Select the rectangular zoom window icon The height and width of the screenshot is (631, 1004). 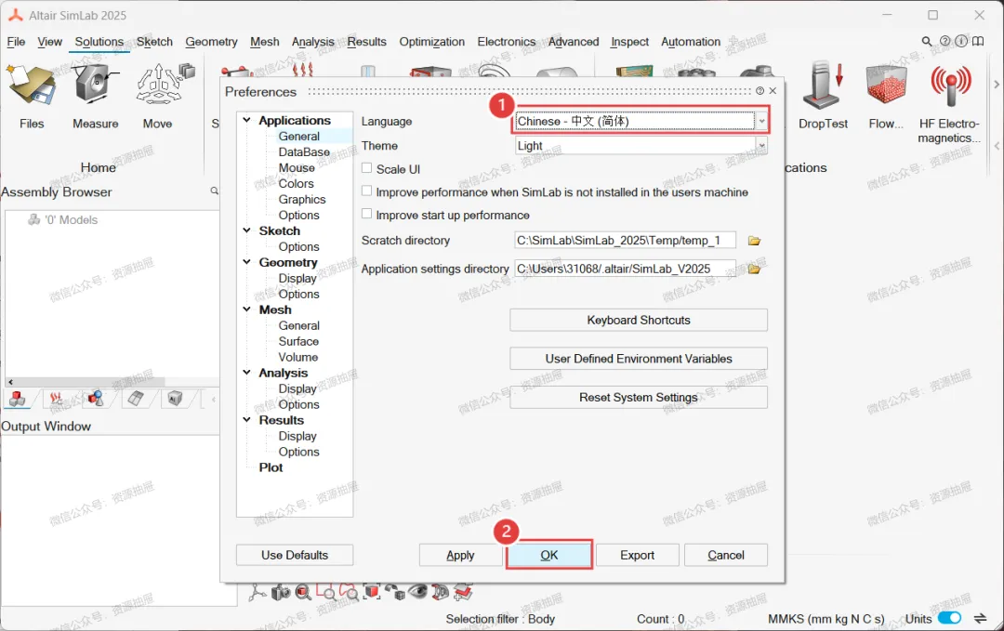pyautogui.click(x=326, y=592)
